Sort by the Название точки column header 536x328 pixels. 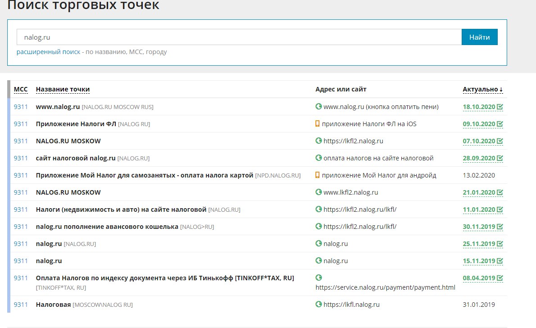(63, 89)
